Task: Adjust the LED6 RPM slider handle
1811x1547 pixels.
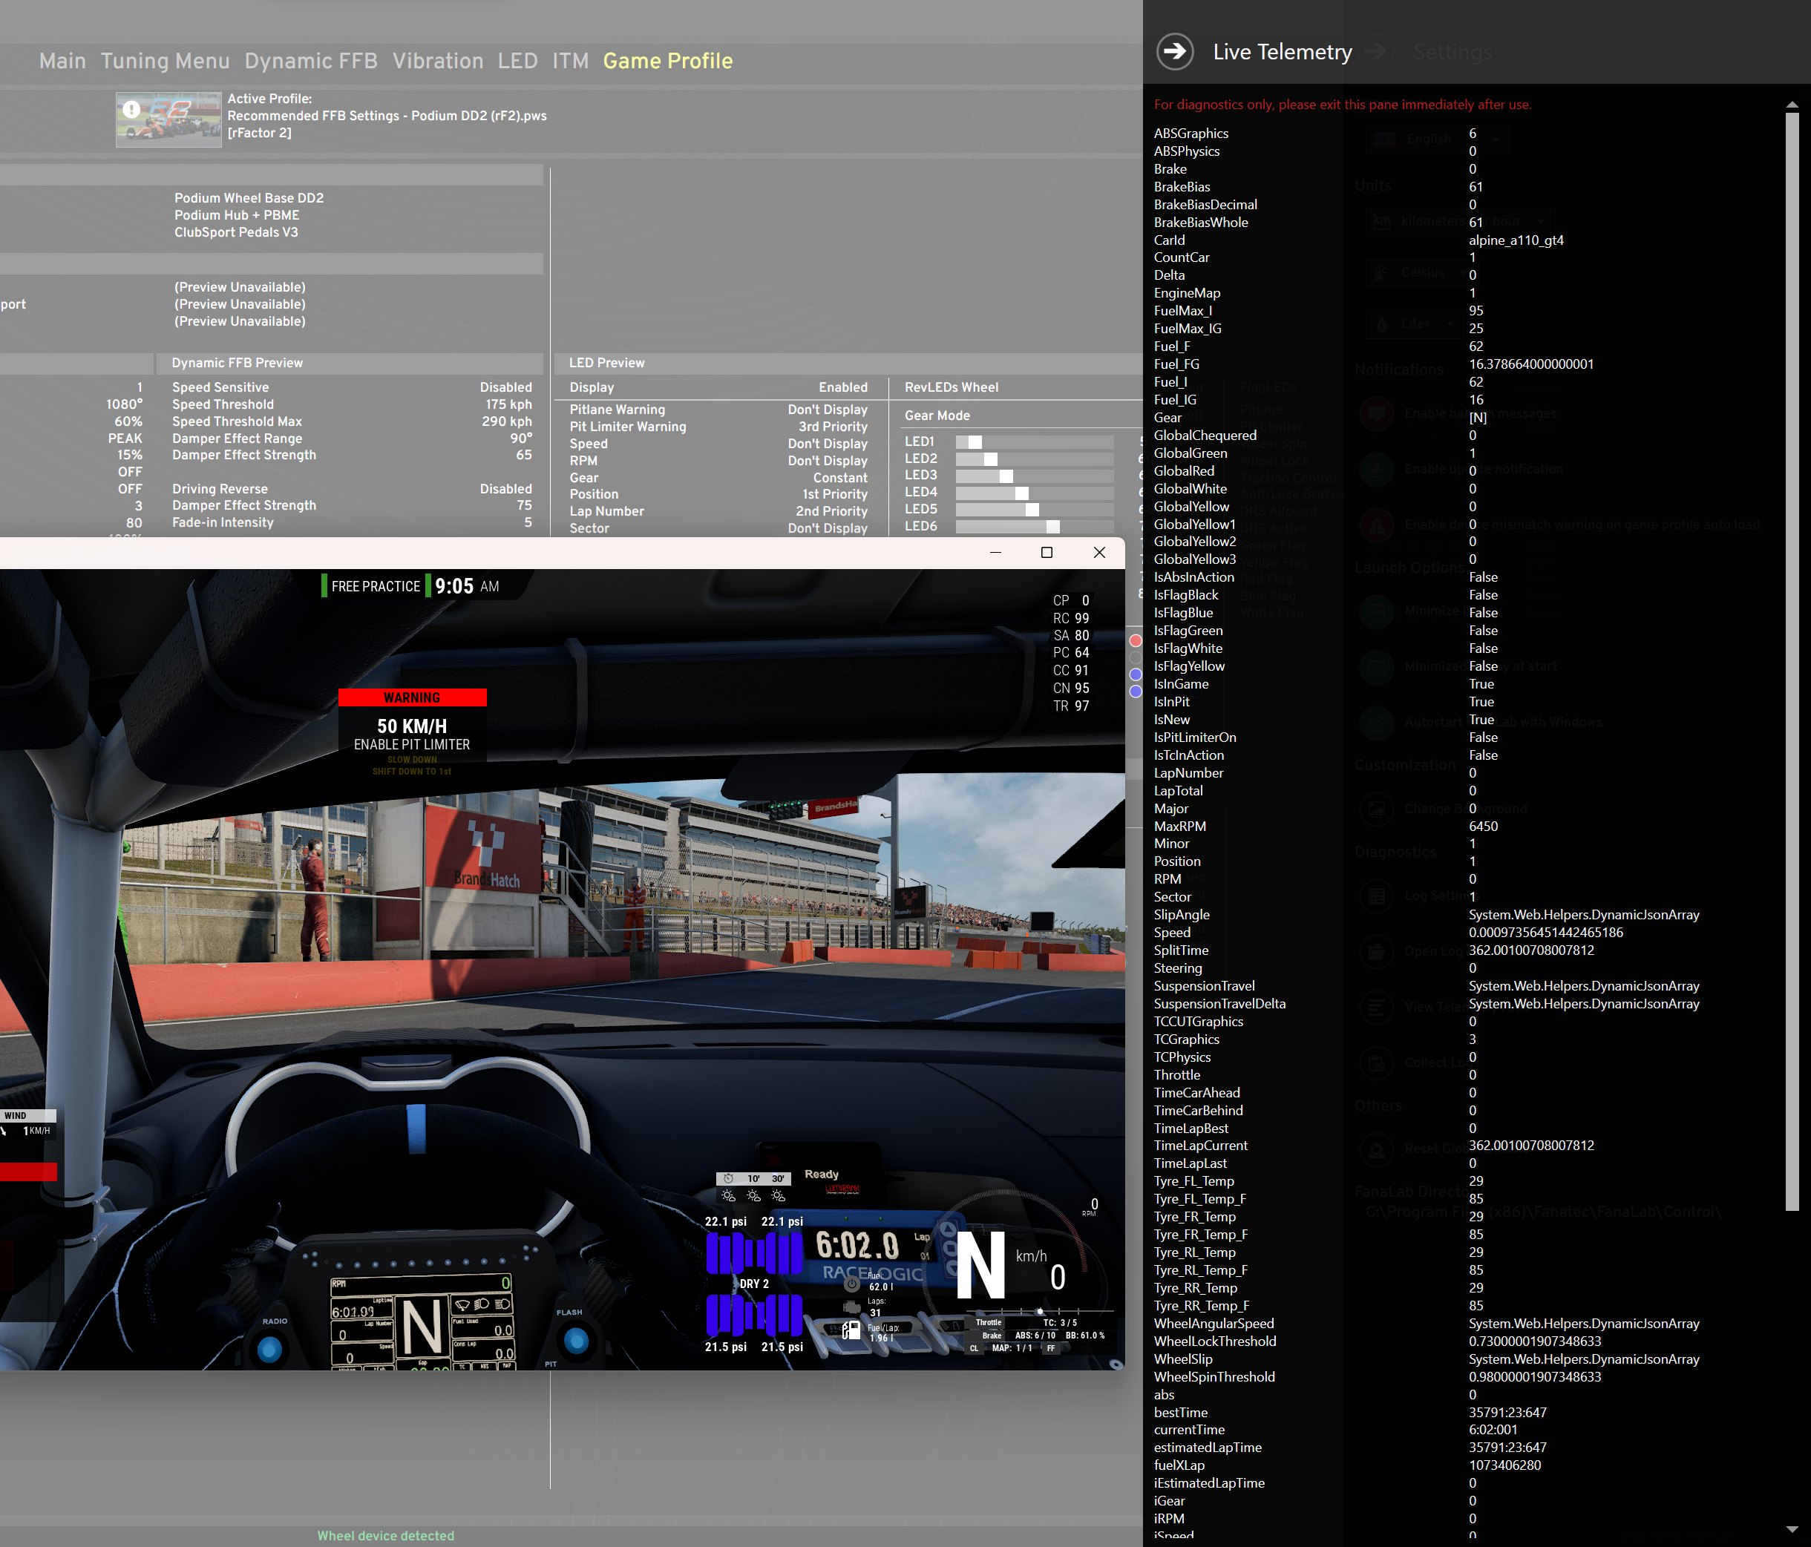Action: [1053, 527]
